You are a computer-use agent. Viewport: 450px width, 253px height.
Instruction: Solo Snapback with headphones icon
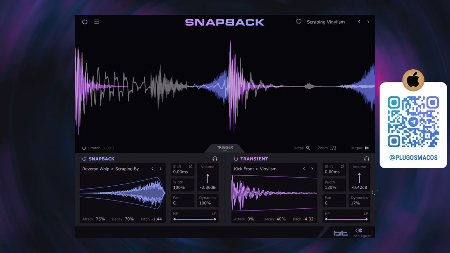(215, 159)
